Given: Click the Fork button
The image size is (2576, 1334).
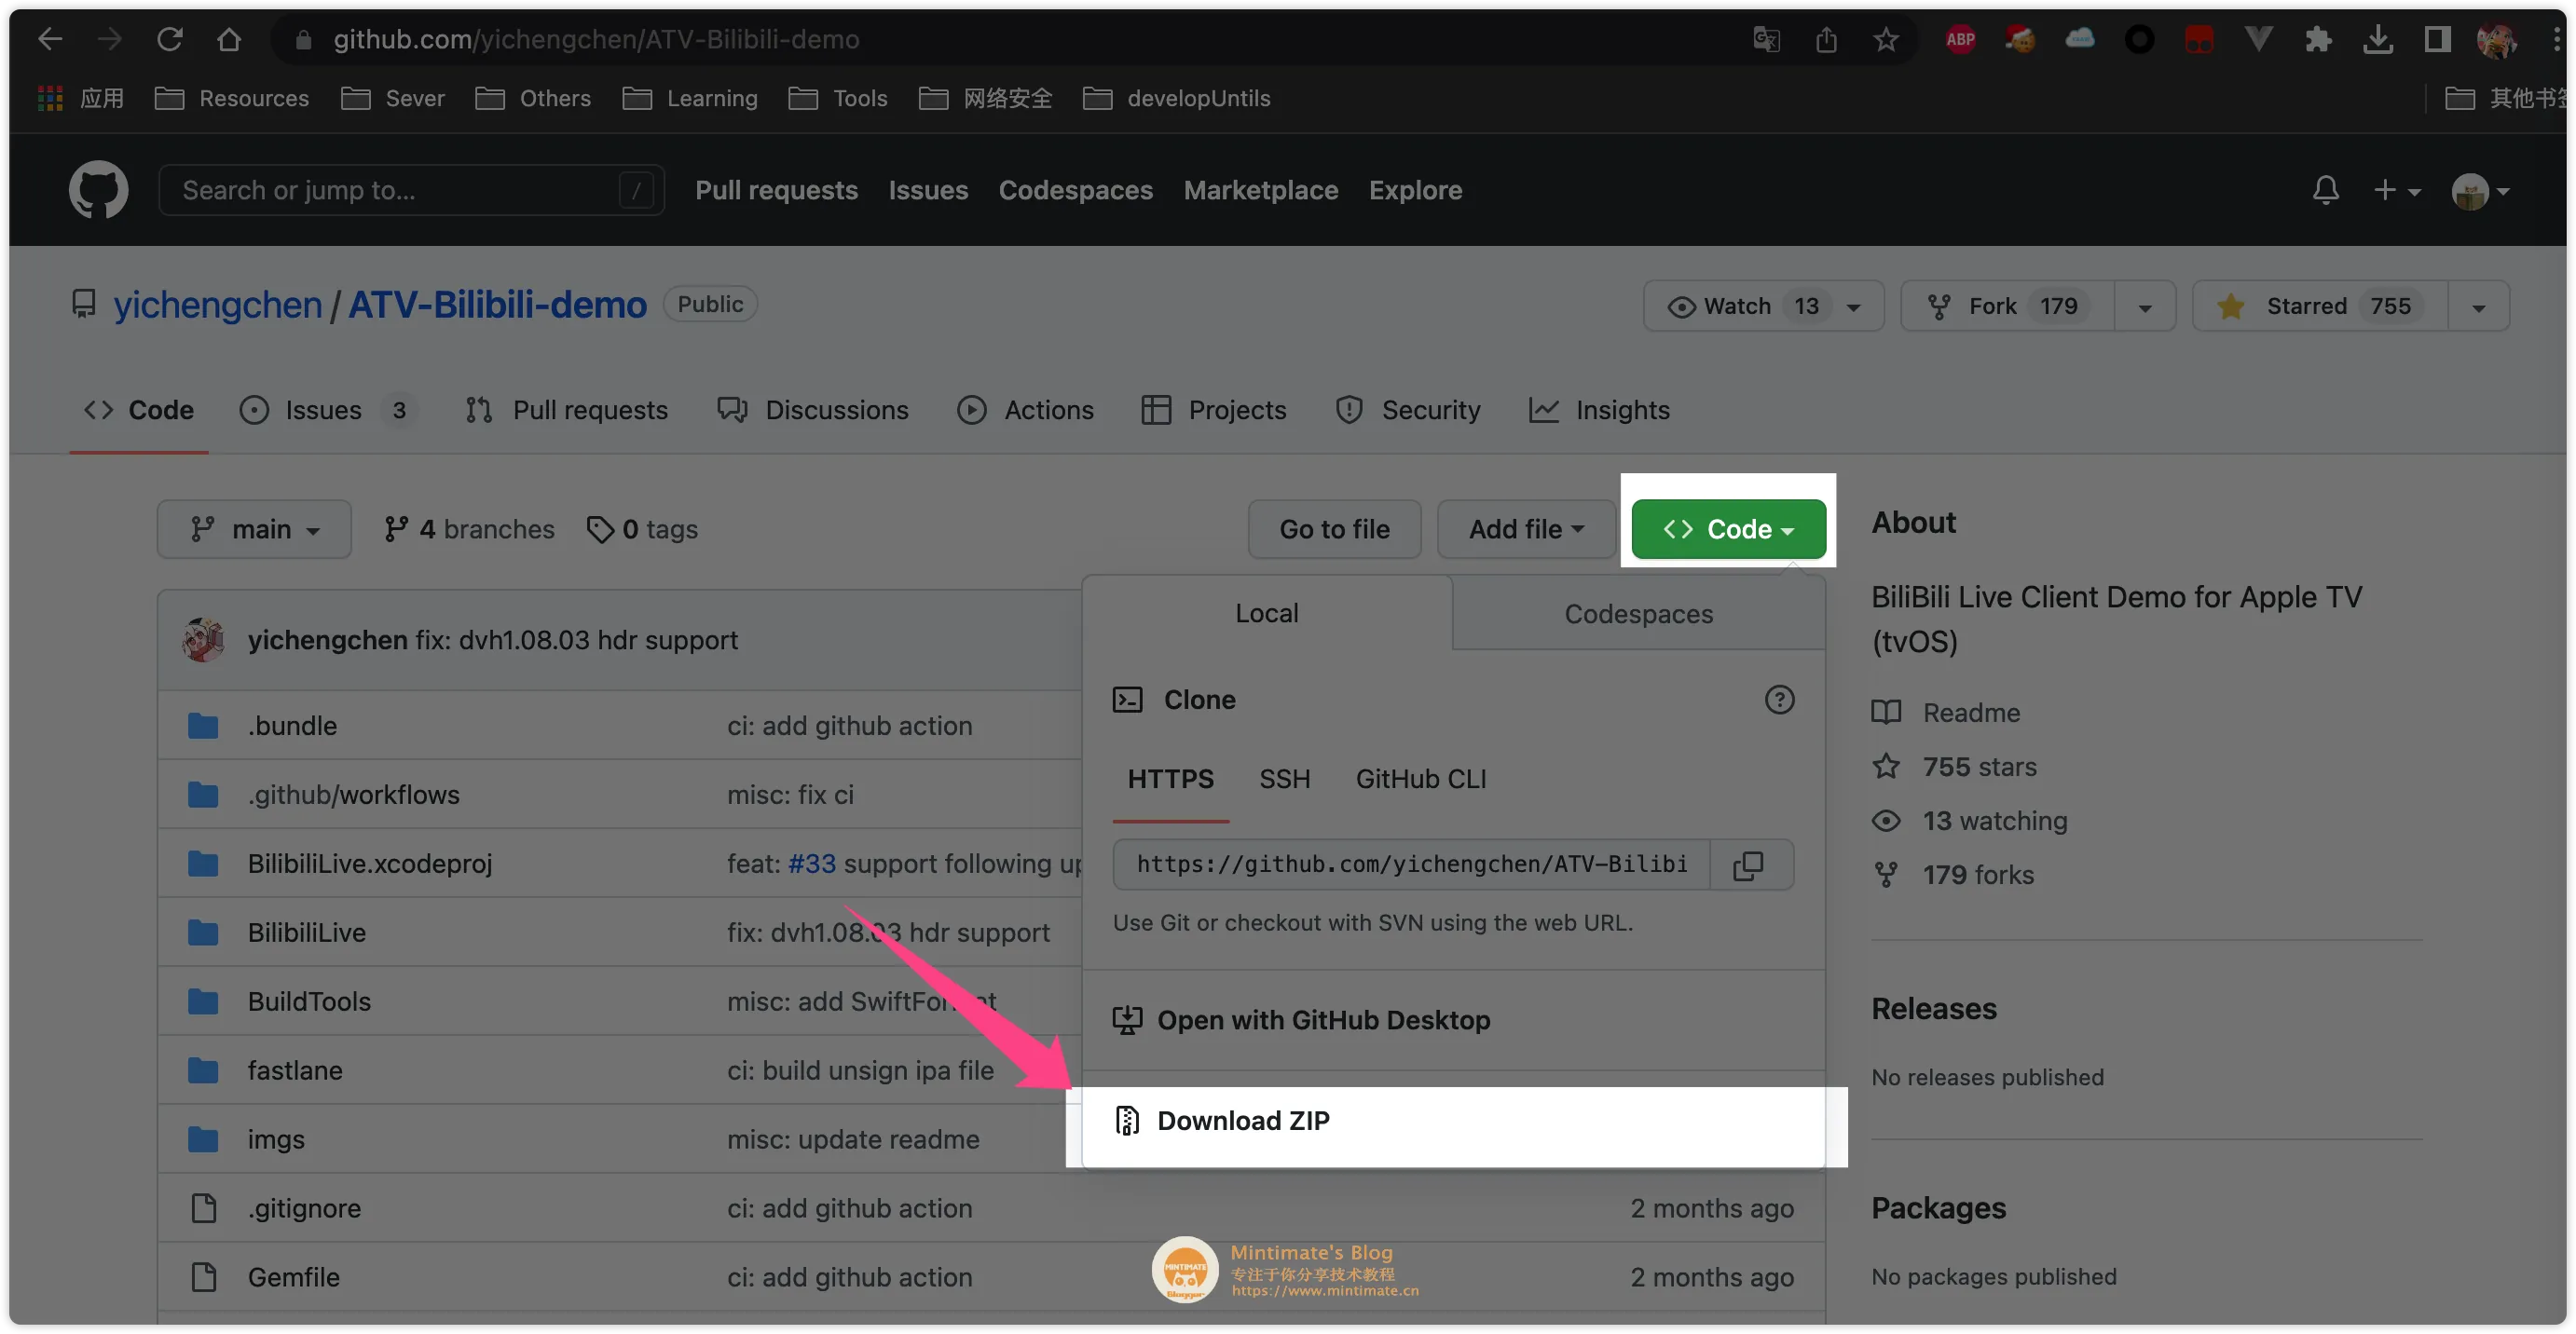Looking at the screenshot, I should (2007, 306).
